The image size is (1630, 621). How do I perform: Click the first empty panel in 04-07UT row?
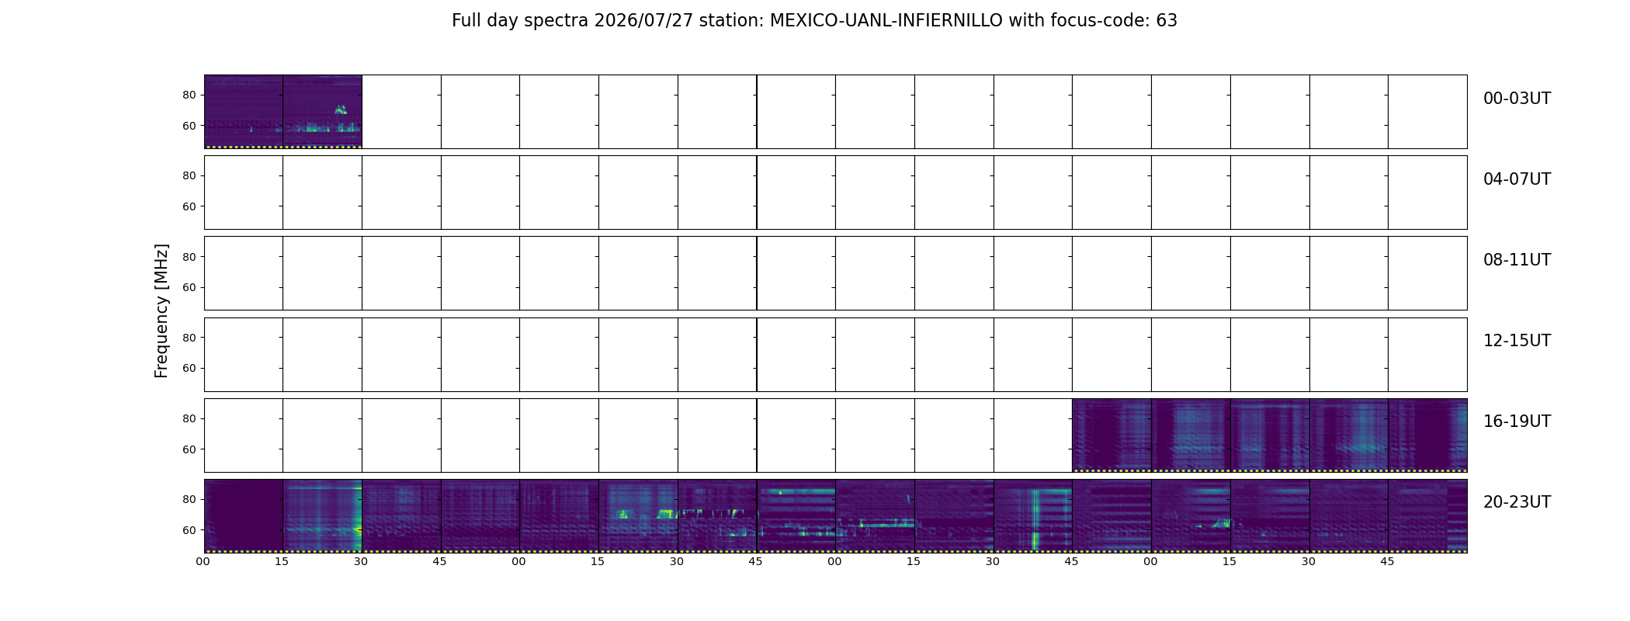244,193
